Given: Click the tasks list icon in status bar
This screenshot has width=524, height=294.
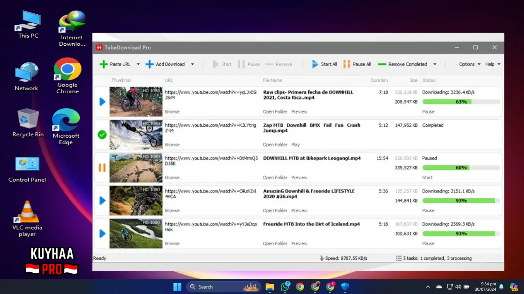Looking at the screenshot, I should (x=398, y=258).
